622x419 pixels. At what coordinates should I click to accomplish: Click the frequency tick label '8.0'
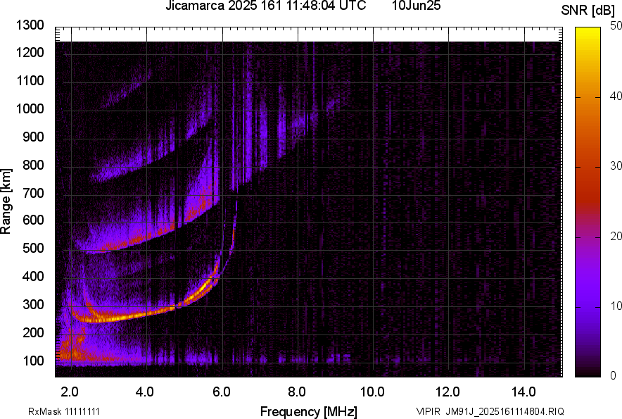click(x=297, y=392)
